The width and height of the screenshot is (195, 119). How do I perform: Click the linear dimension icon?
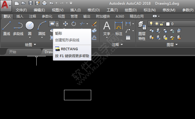tap(128, 23)
